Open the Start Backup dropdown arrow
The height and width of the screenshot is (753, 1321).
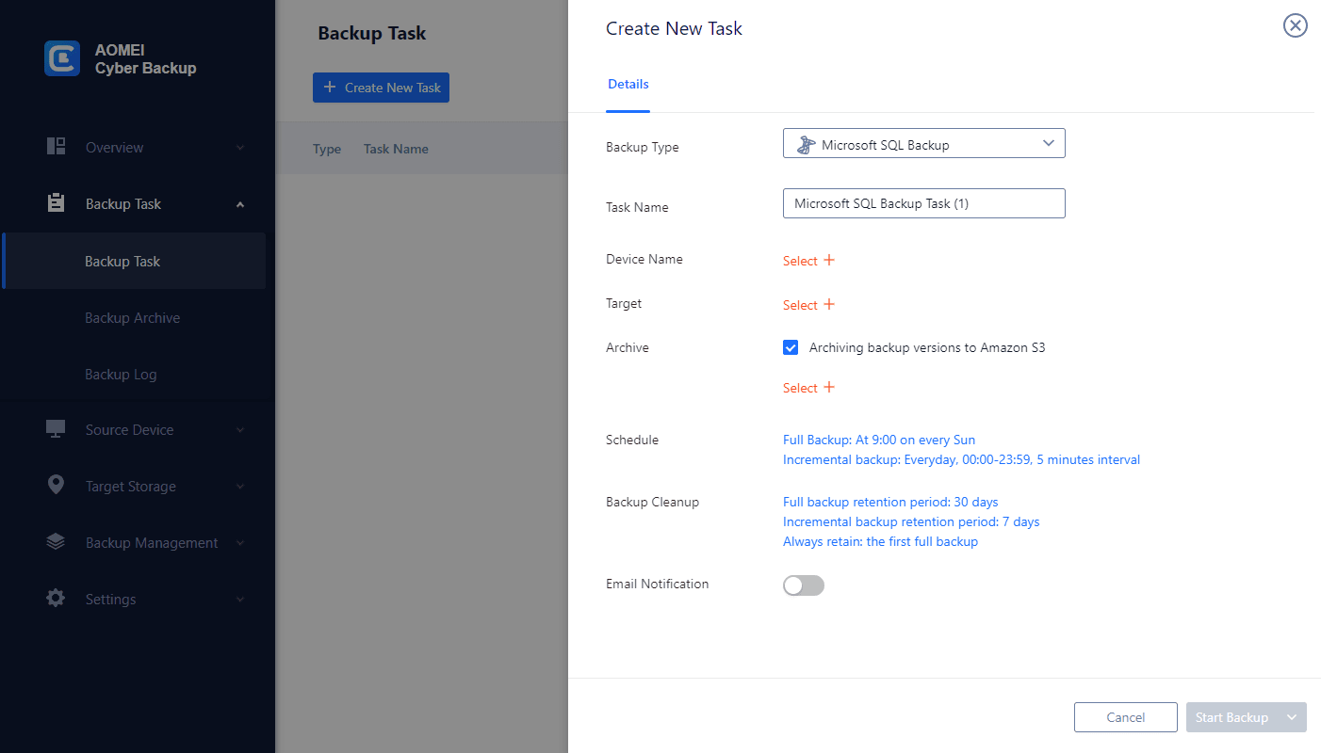[x=1293, y=717]
